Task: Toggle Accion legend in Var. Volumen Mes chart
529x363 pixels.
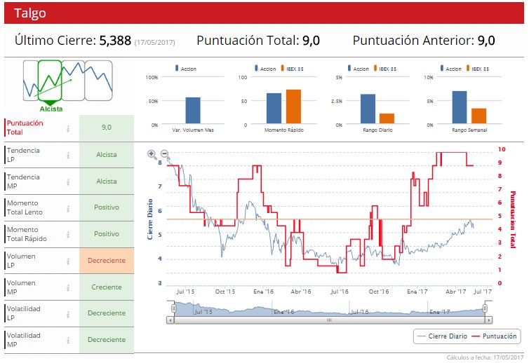Action: click(x=185, y=69)
